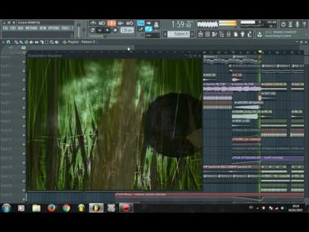Toggle the typing keyboard to piano button
Viewport: 309px width, 232px height.
pos(140,23)
